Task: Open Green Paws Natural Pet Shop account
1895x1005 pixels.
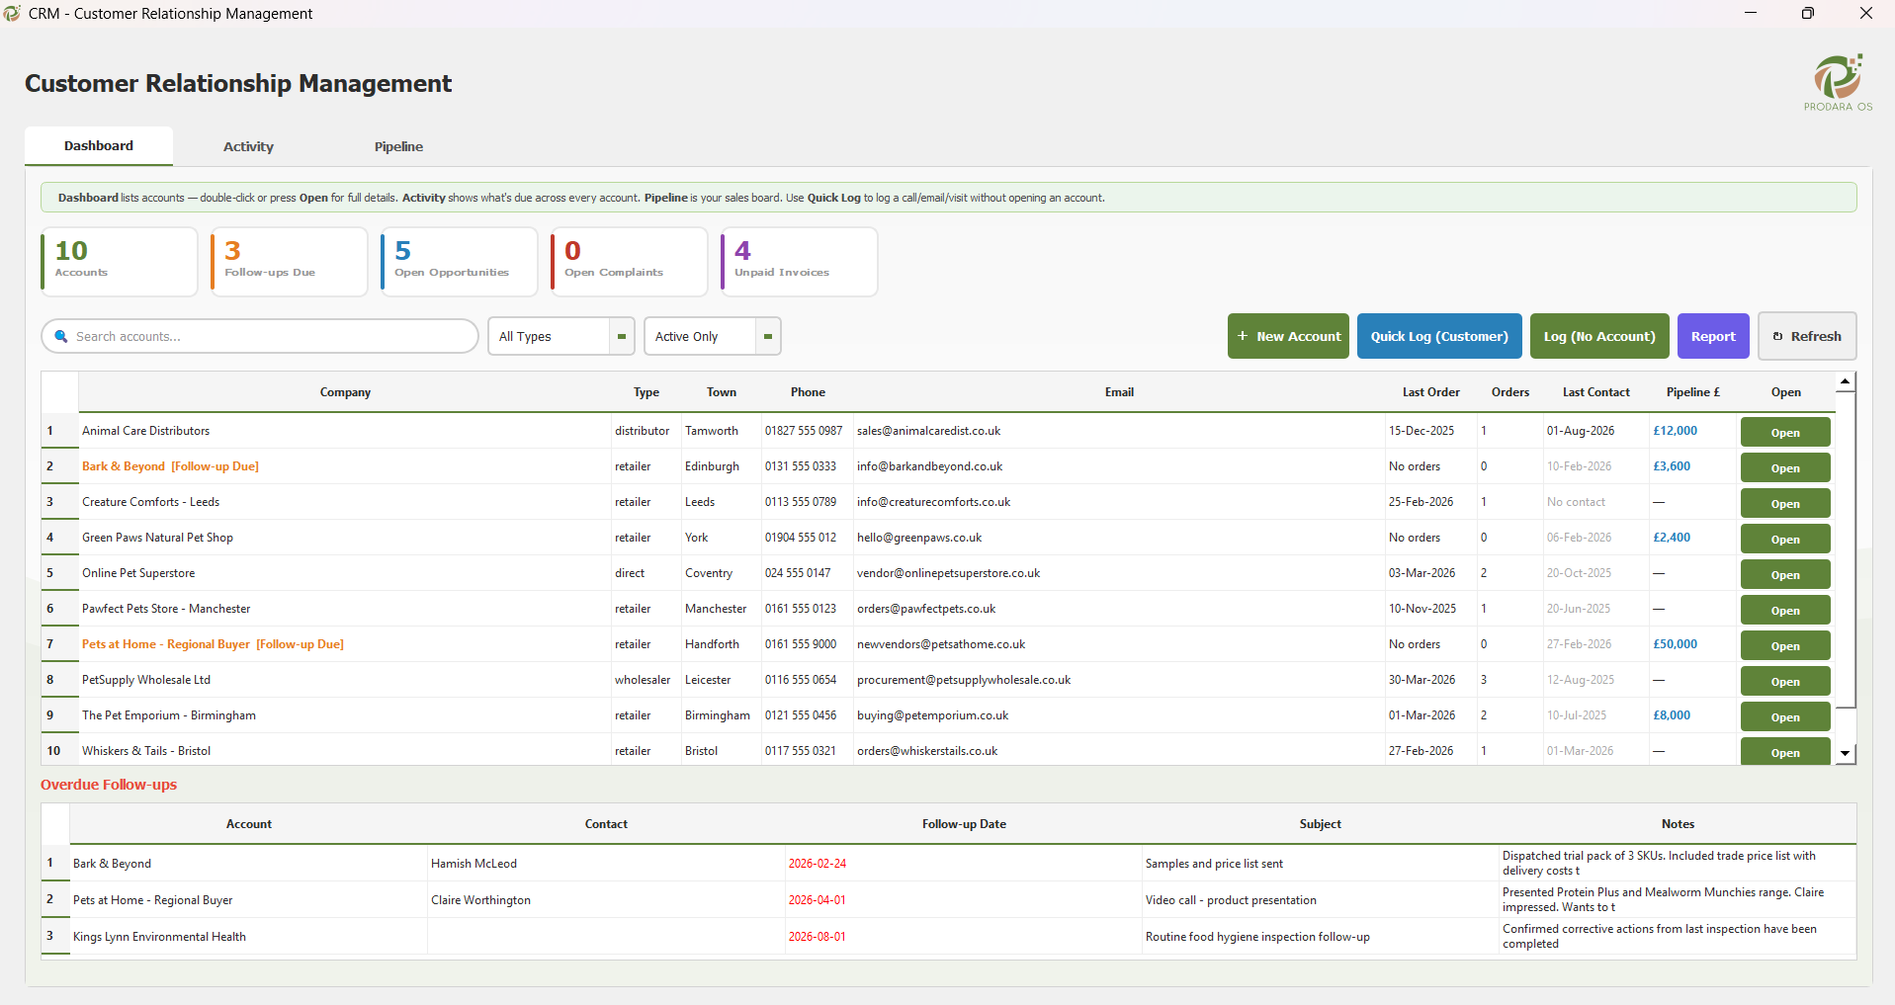Action: click(x=1785, y=539)
